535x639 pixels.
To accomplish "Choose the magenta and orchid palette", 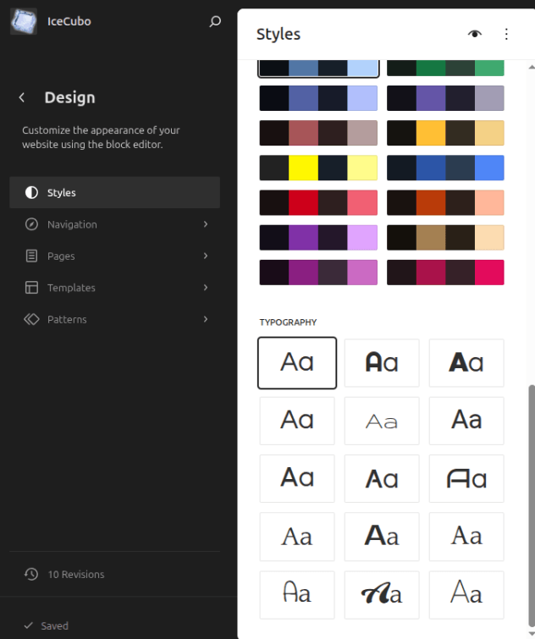I will tap(318, 273).
